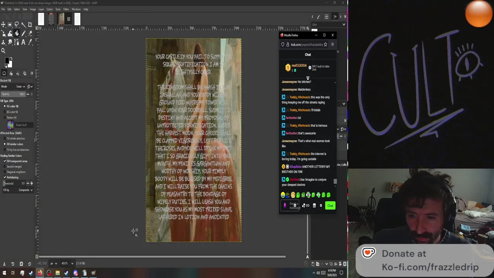This screenshot has height=278, width=494.
Task: Click the Firefox hamburger menu icon
Action: 332,44
